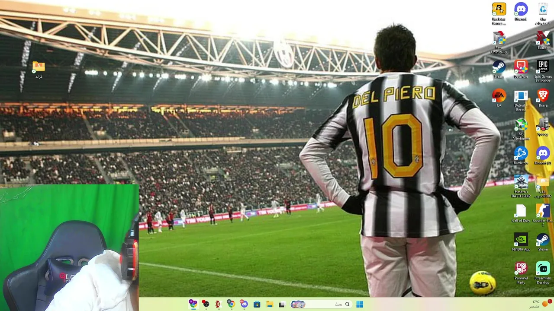Launch the Pummel Party desktop icon

pyautogui.click(x=521, y=273)
